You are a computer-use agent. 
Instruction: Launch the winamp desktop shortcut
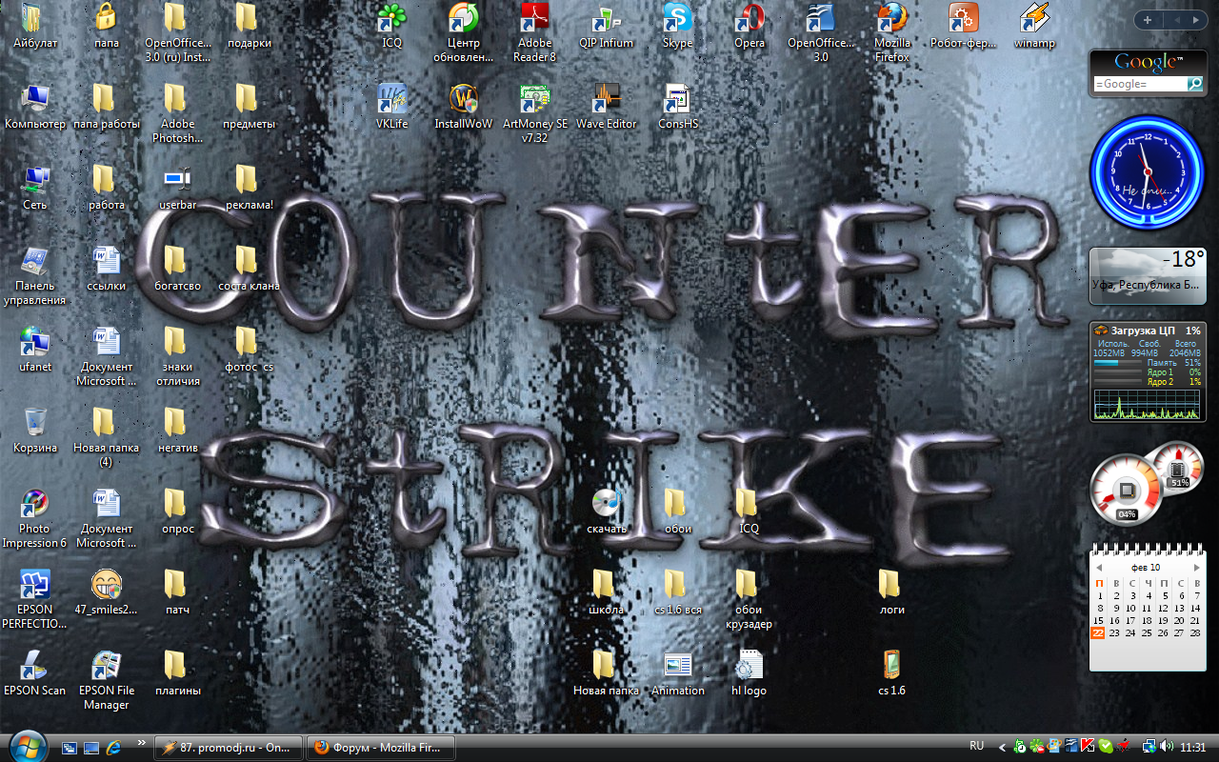1034,17
